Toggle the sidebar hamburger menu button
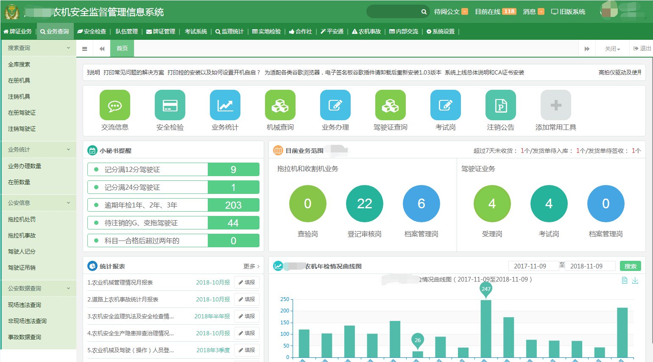Viewport: 653px width, 362px height. (x=85, y=49)
